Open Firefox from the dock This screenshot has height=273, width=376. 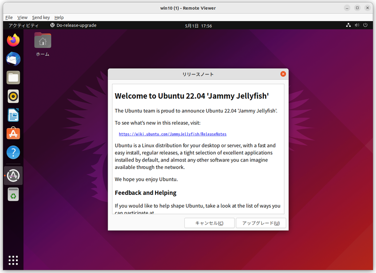coord(13,40)
